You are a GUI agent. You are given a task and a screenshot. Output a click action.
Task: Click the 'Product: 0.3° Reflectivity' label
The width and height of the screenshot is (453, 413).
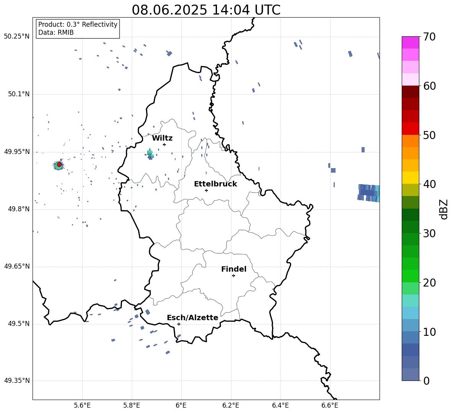[78, 24]
